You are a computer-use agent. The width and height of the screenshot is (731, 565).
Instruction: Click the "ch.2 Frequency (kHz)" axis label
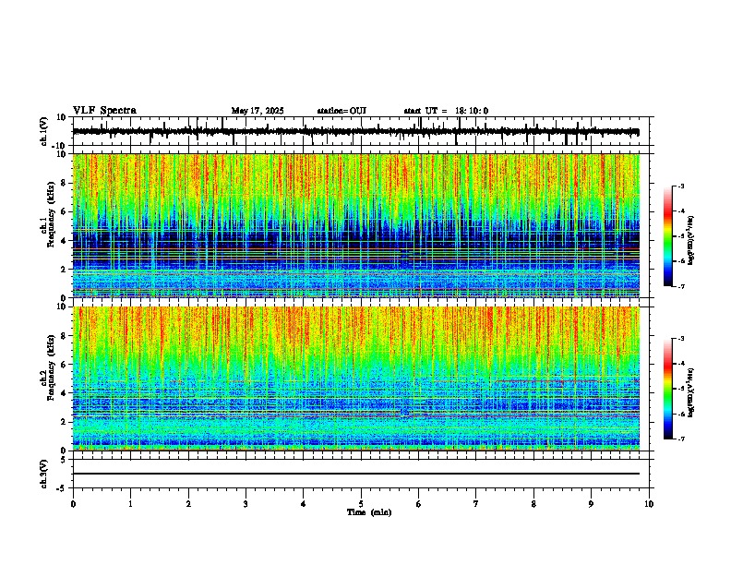(48, 367)
